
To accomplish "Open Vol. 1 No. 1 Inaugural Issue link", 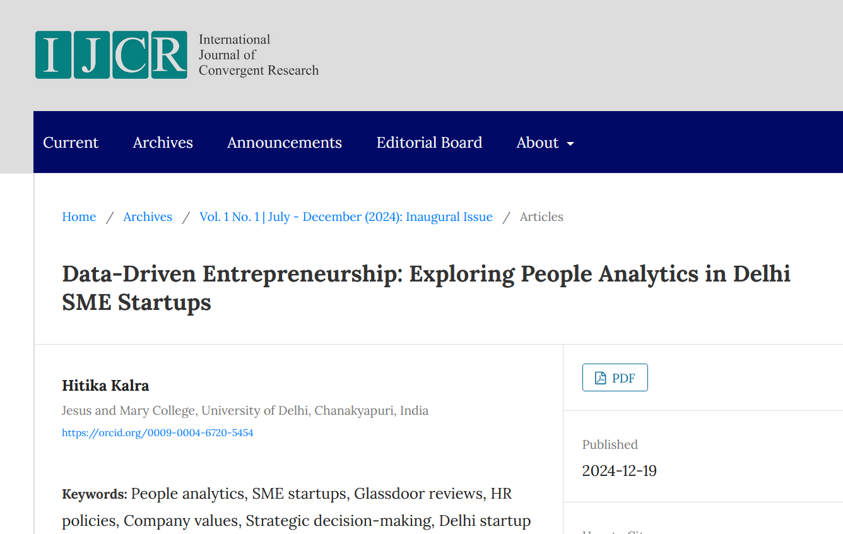I will point(346,217).
